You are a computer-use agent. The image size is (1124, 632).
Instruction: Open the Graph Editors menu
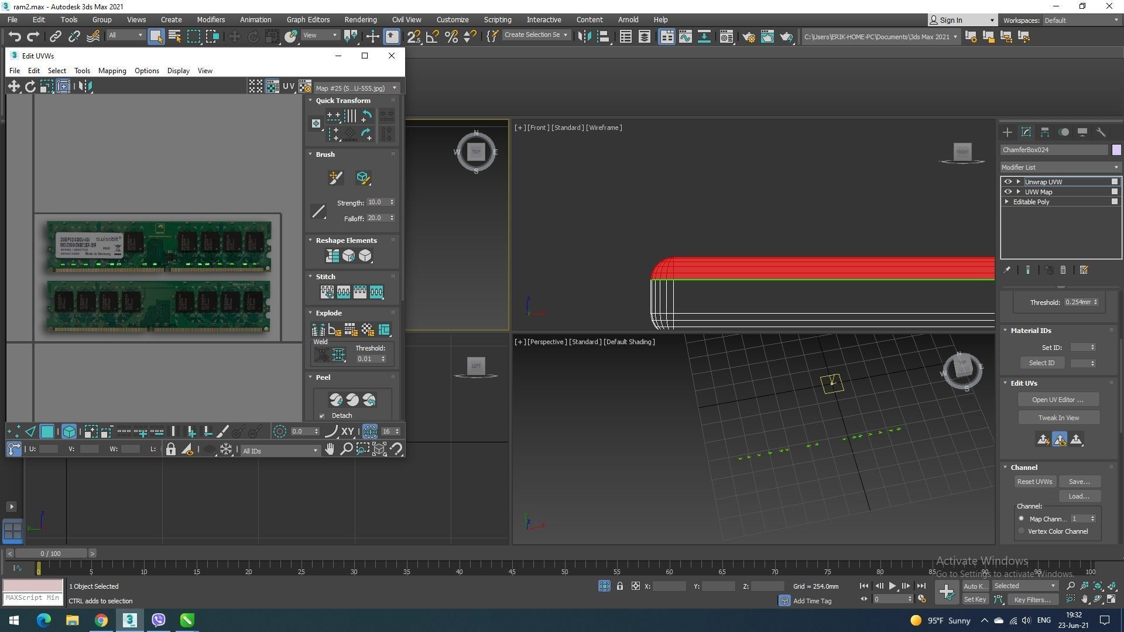click(x=308, y=19)
